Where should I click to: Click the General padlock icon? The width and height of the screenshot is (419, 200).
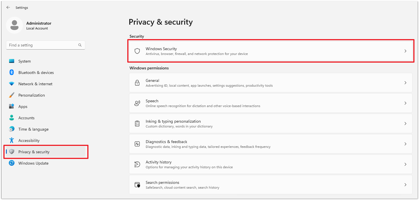coord(137,83)
